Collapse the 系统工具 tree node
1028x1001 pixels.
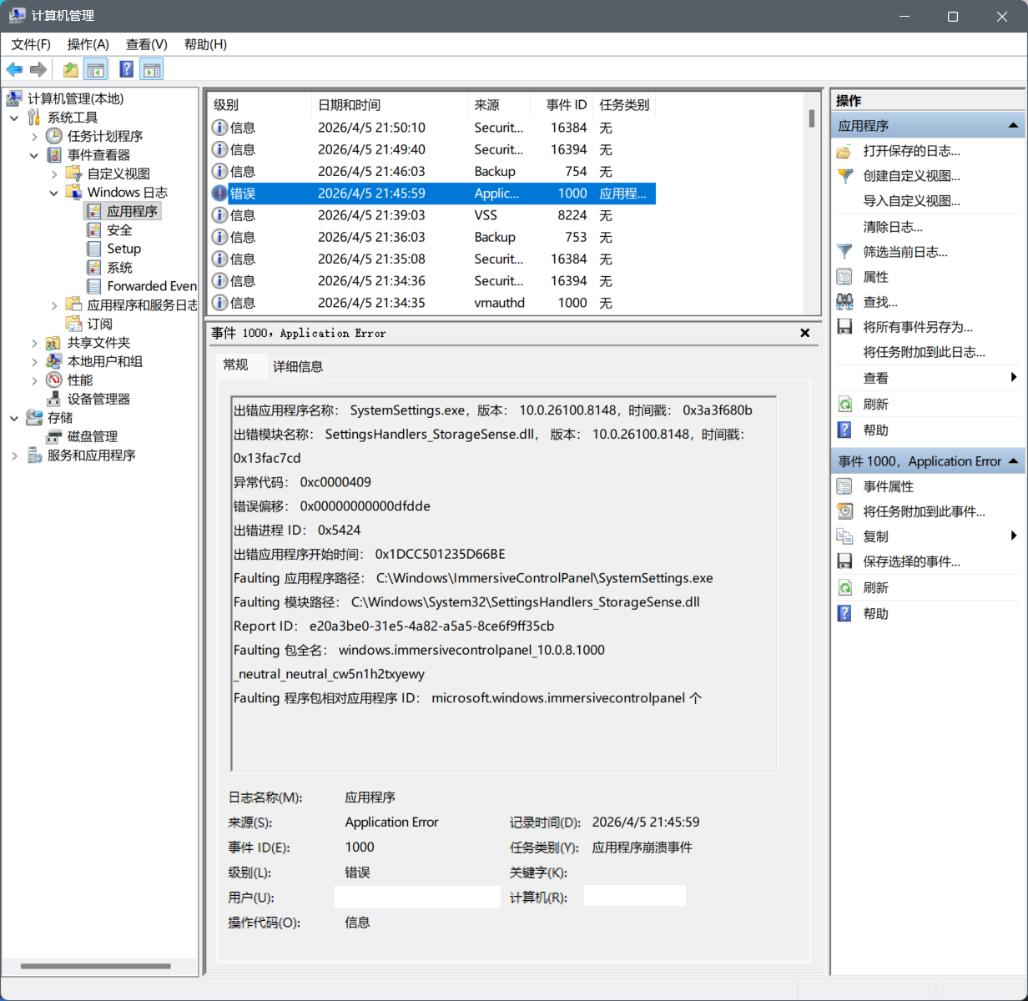15,118
